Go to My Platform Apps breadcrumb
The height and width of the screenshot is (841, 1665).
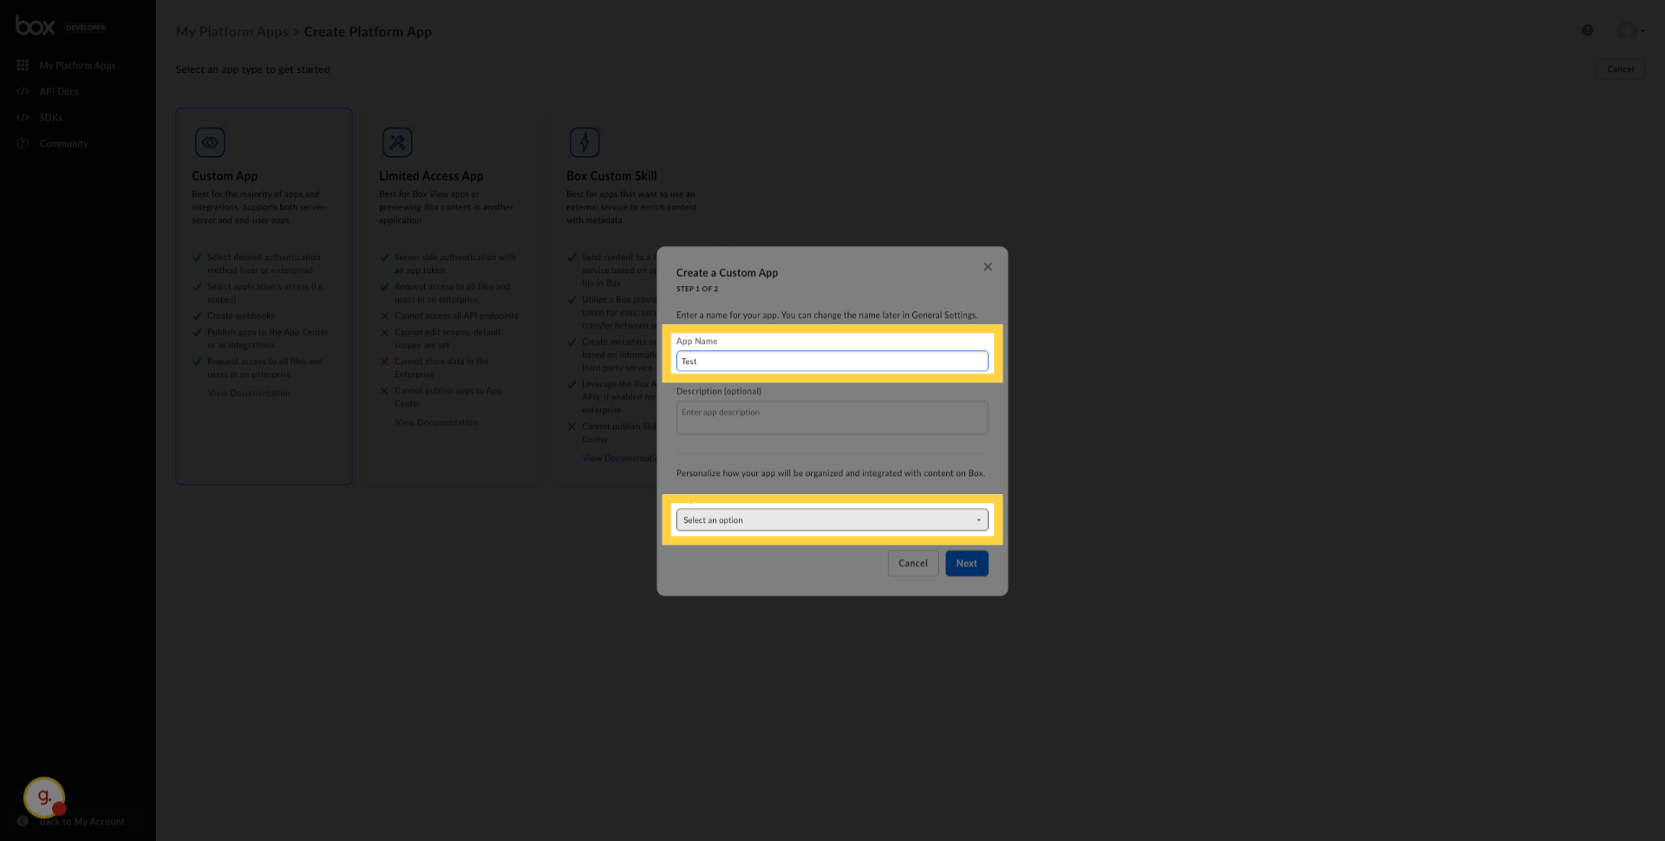coord(231,31)
